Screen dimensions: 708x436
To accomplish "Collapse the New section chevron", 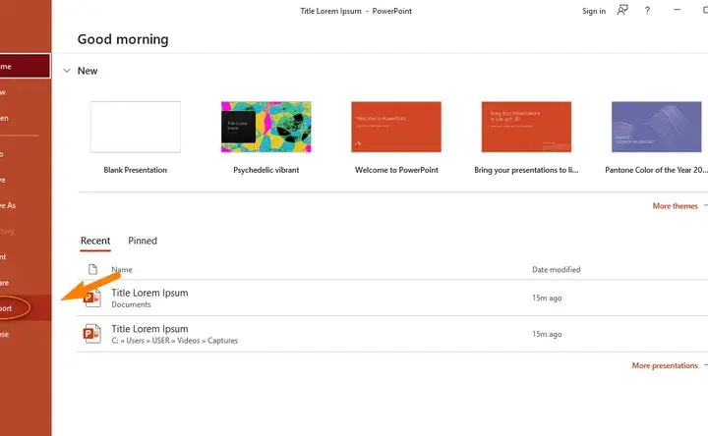I will [67, 71].
